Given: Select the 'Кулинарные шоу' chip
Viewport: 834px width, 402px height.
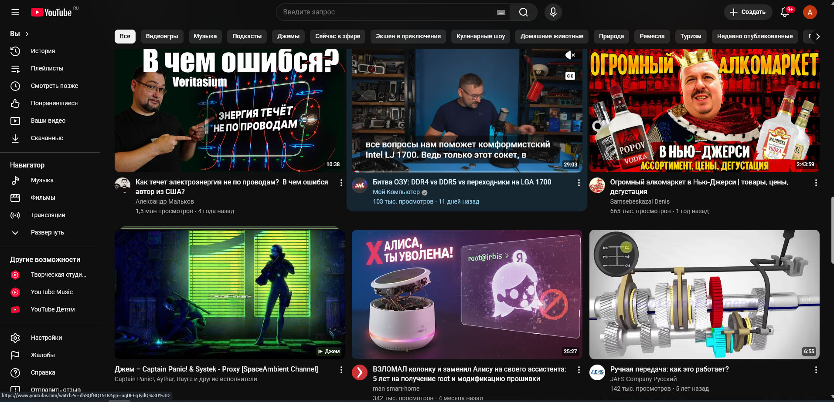Looking at the screenshot, I should (480, 36).
